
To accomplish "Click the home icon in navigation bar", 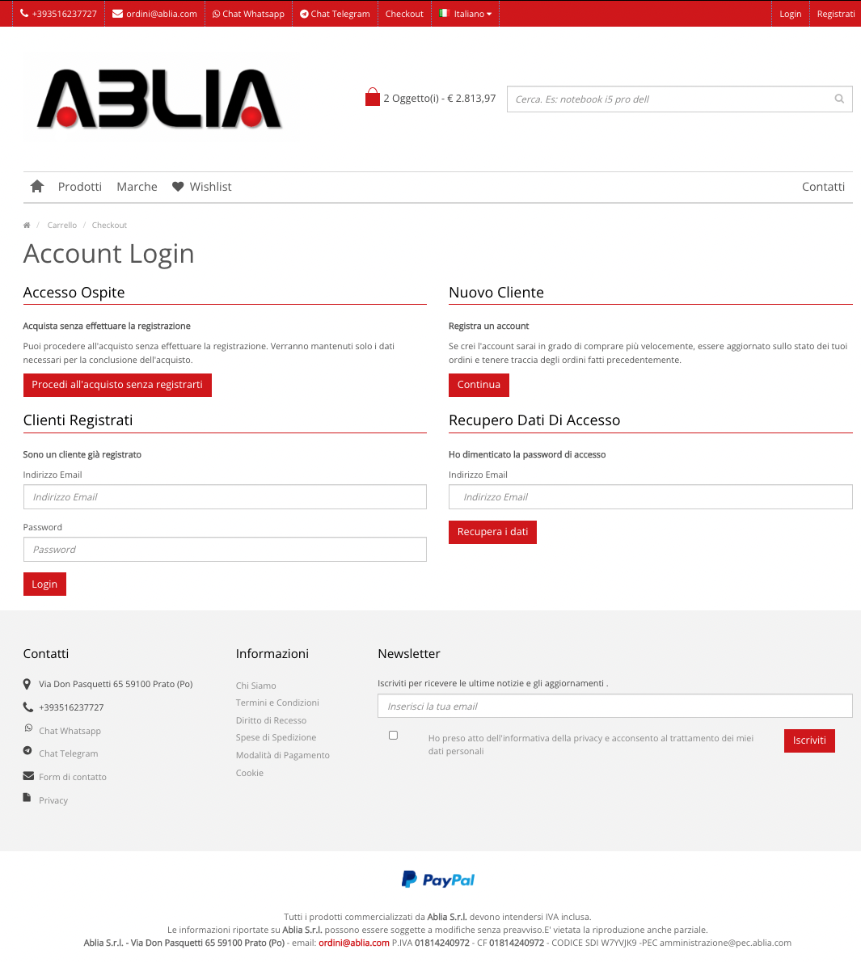I will [36, 187].
